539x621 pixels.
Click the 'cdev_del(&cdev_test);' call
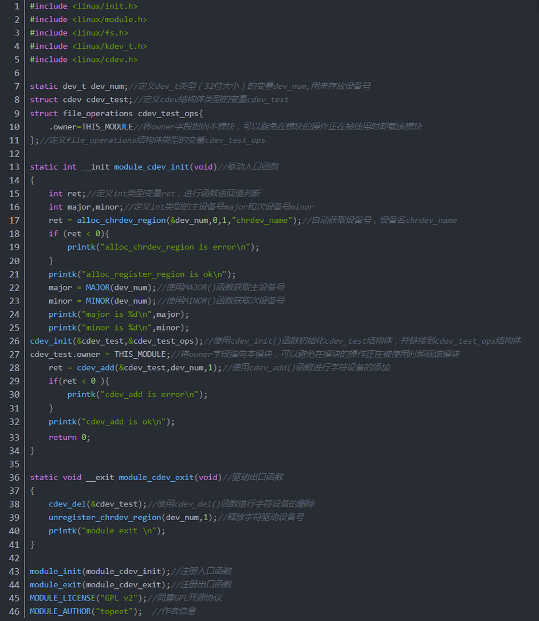coord(98,504)
